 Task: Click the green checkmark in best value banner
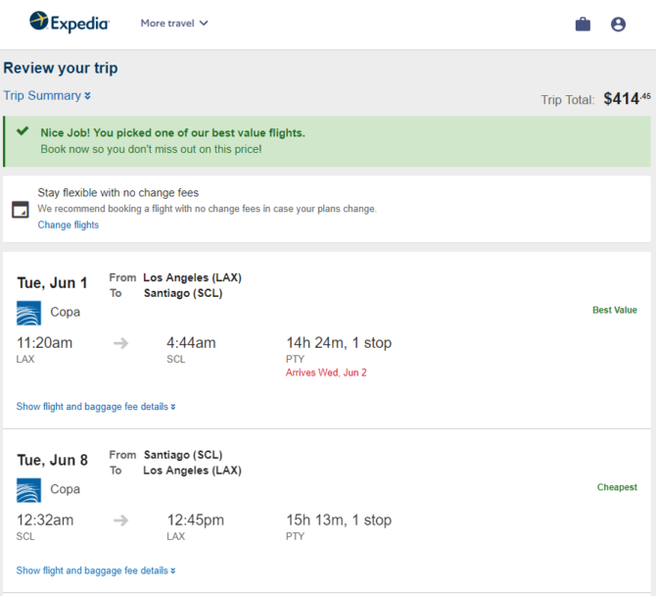pyautogui.click(x=23, y=131)
